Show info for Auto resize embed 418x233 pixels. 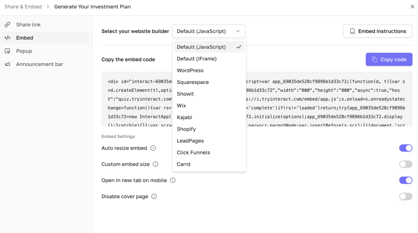click(x=153, y=148)
